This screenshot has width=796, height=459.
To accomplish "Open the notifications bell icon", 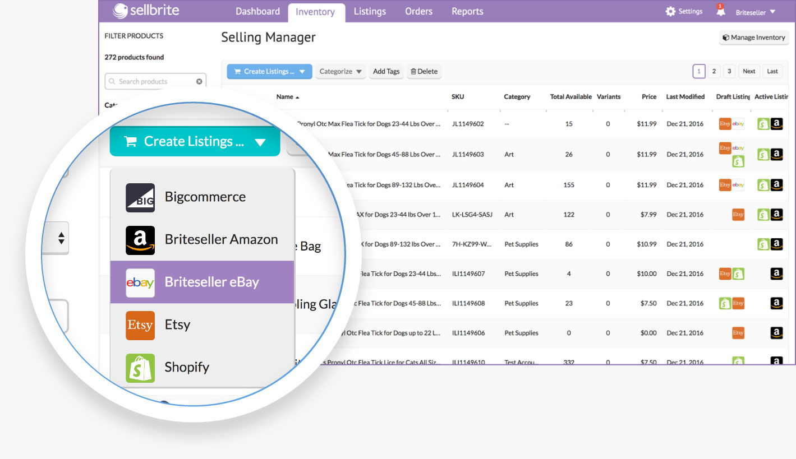I will [720, 11].
